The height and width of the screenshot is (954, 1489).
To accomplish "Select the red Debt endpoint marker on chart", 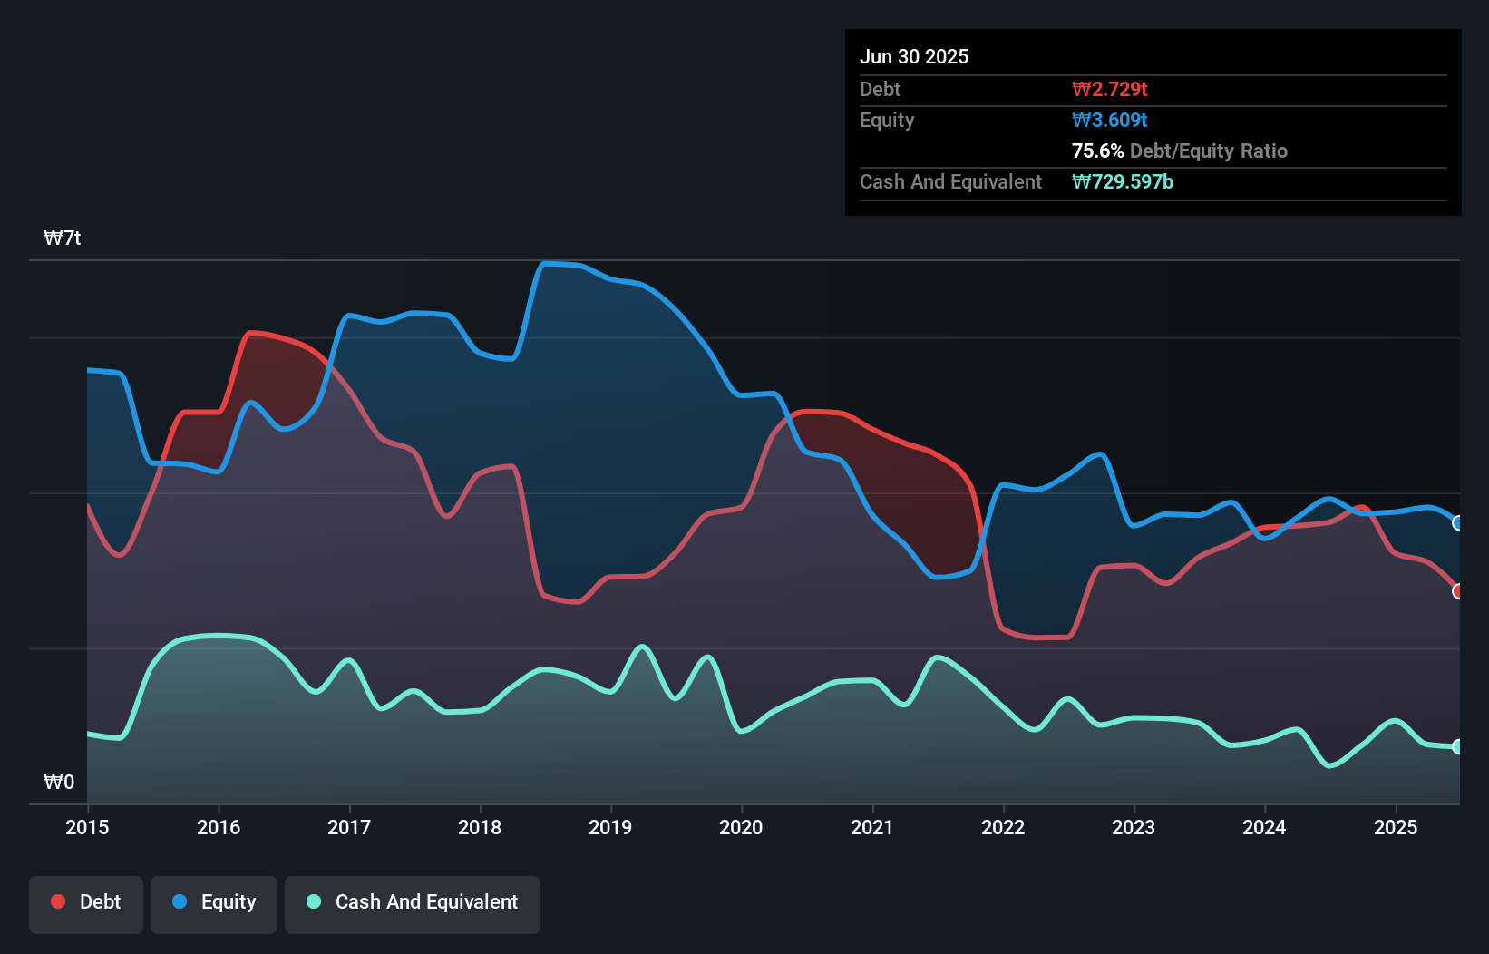I will click(1458, 590).
